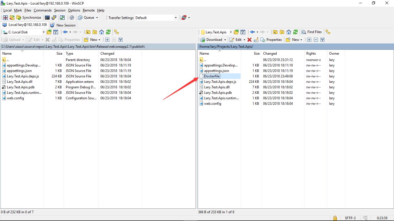Go back in the remote panel

click(252, 32)
